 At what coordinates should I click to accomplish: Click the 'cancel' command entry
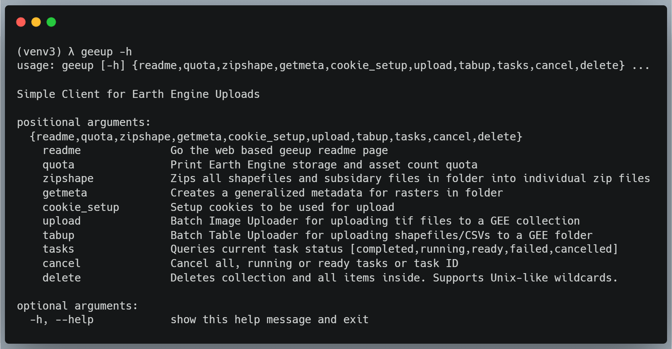(x=62, y=264)
